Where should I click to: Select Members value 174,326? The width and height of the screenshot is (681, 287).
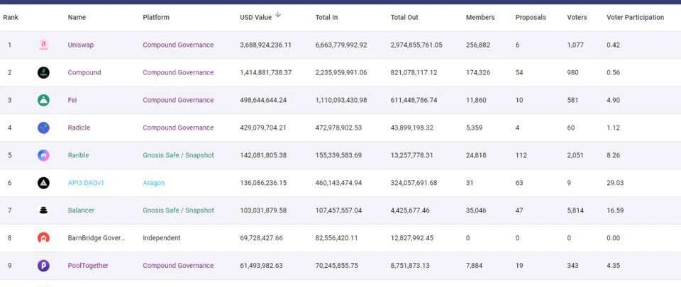478,72
